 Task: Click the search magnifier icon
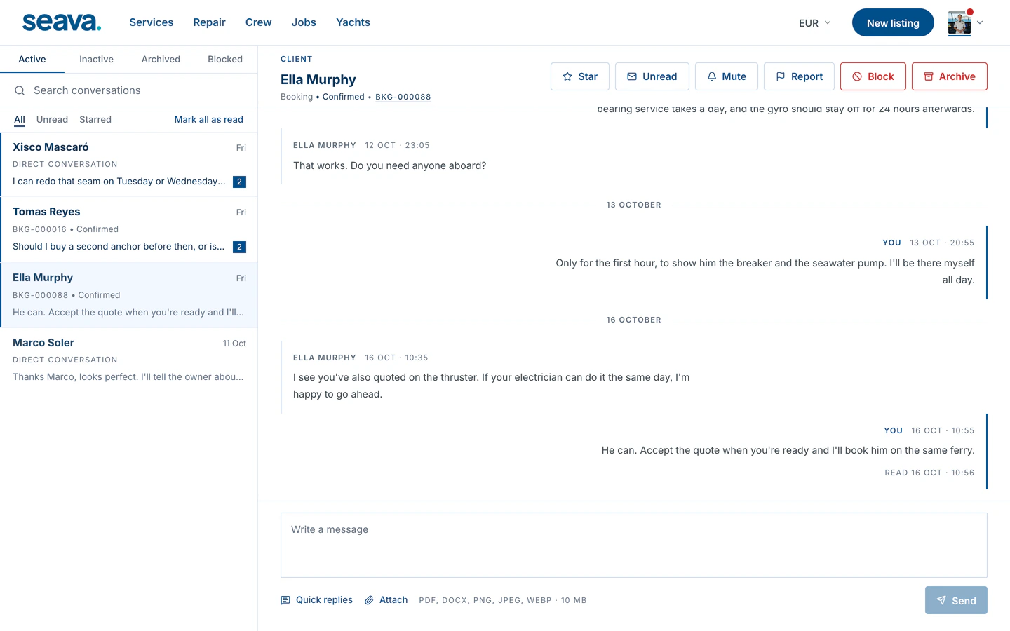pos(20,90)
